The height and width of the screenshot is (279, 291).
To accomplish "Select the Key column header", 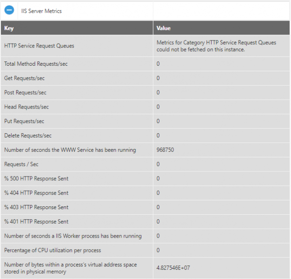I will click(x=9, y=28).
